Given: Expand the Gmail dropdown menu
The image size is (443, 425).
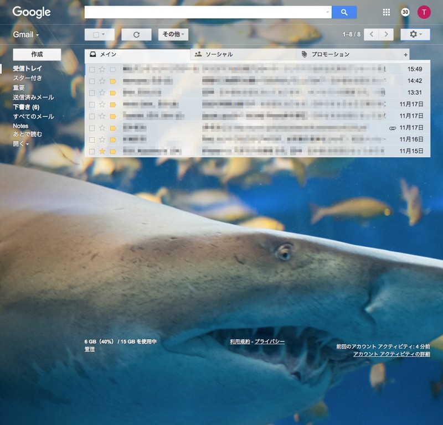Looking at the screenshot, I should tap(25, 34).
